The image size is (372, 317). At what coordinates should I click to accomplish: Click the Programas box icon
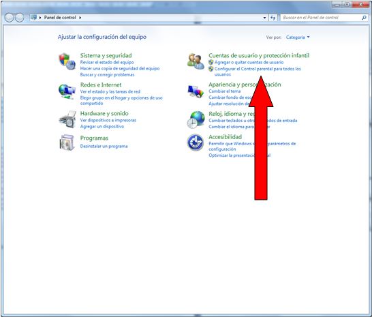67,142
